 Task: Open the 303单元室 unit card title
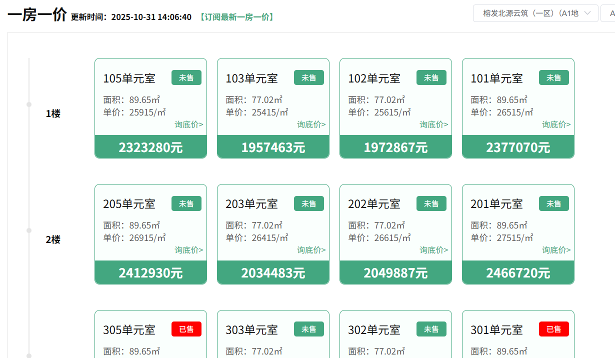click(x=251, y=330)
